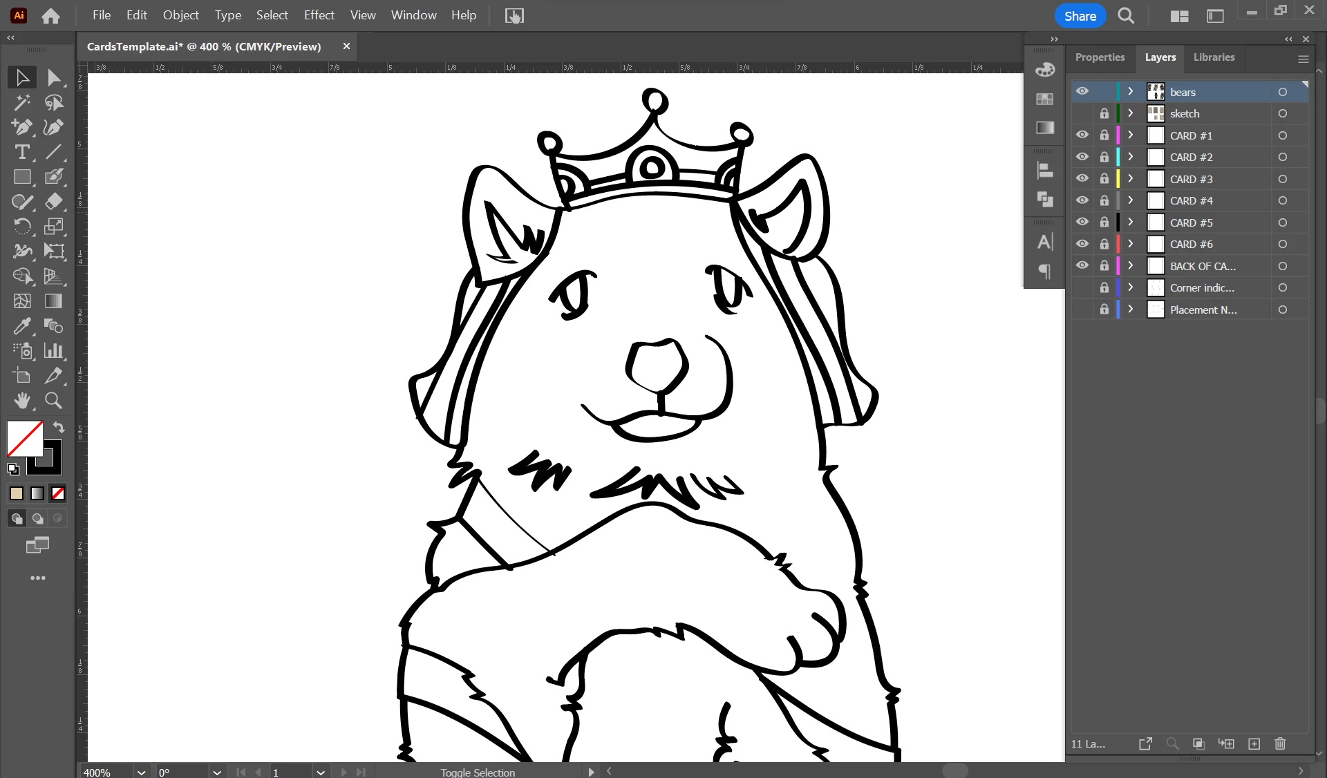Select the Type tool
Viewport: 1327px width, 778px height.
[x=22, y=152]
